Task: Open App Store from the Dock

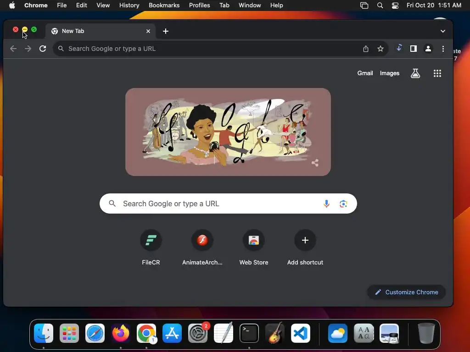Action: point(172,333)
